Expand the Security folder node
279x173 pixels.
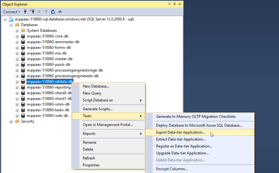(x=11, y=122)
